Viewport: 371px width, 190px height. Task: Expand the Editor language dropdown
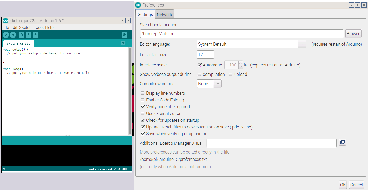[302, 44]
